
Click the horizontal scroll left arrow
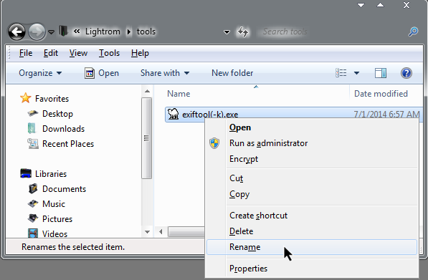pyautogui.click(x=161, y=232)
